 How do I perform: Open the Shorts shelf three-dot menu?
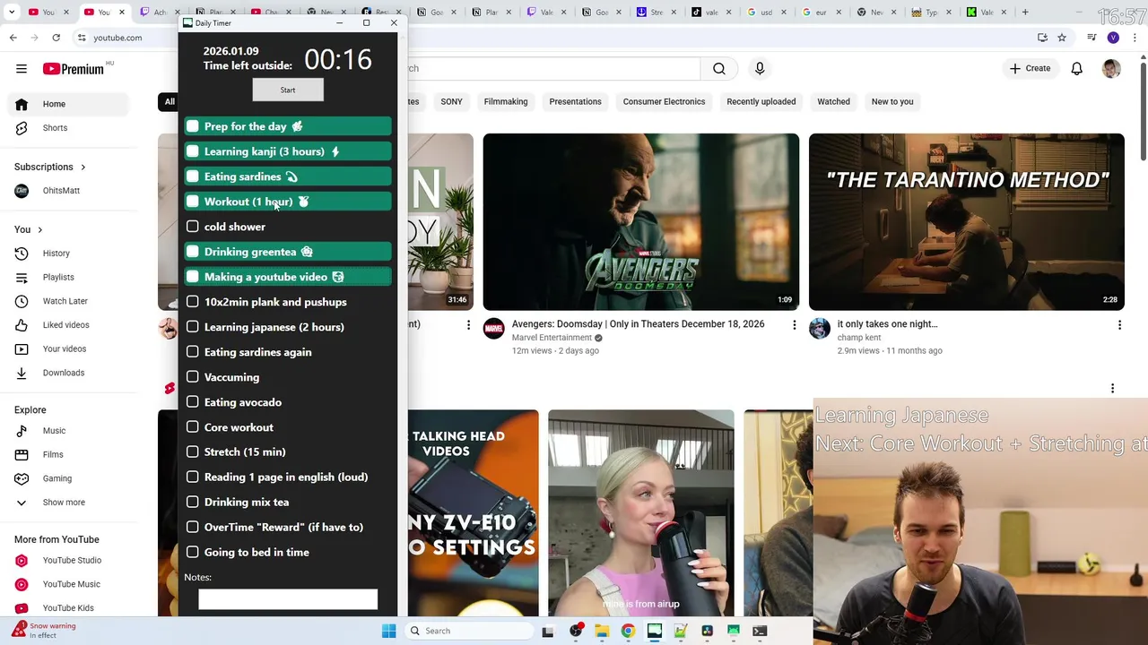coord(1112,388)
